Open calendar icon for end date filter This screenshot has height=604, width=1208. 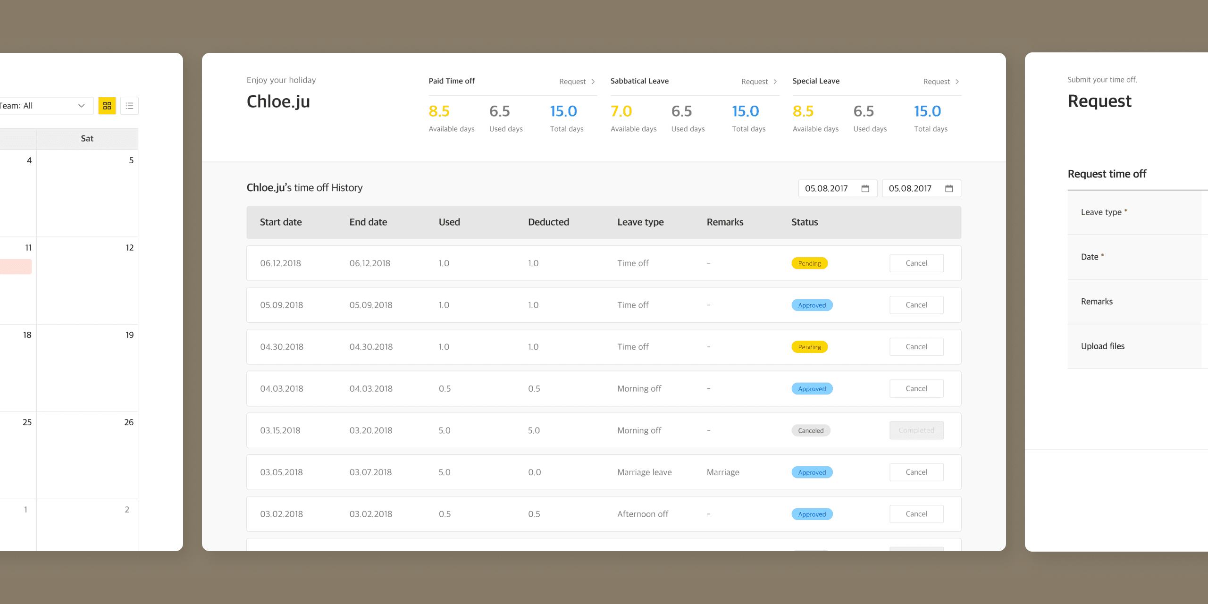click(949, 188)
